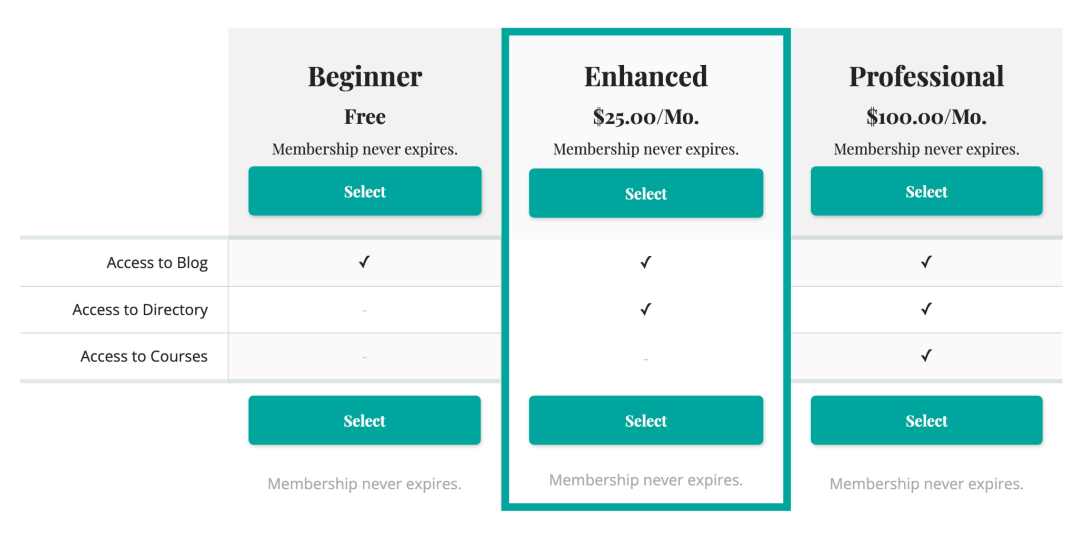
Task: Click the $25.00/Mo. price text
Action: [x=645, y=117]
